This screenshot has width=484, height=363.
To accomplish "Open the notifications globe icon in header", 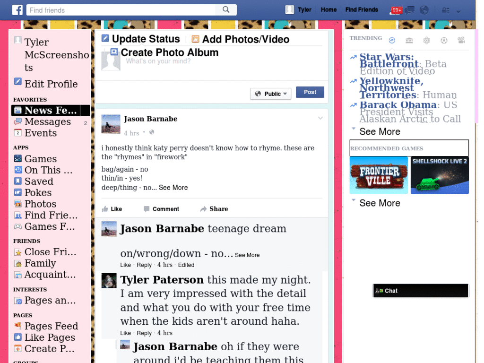I will [x=424, y=10].
